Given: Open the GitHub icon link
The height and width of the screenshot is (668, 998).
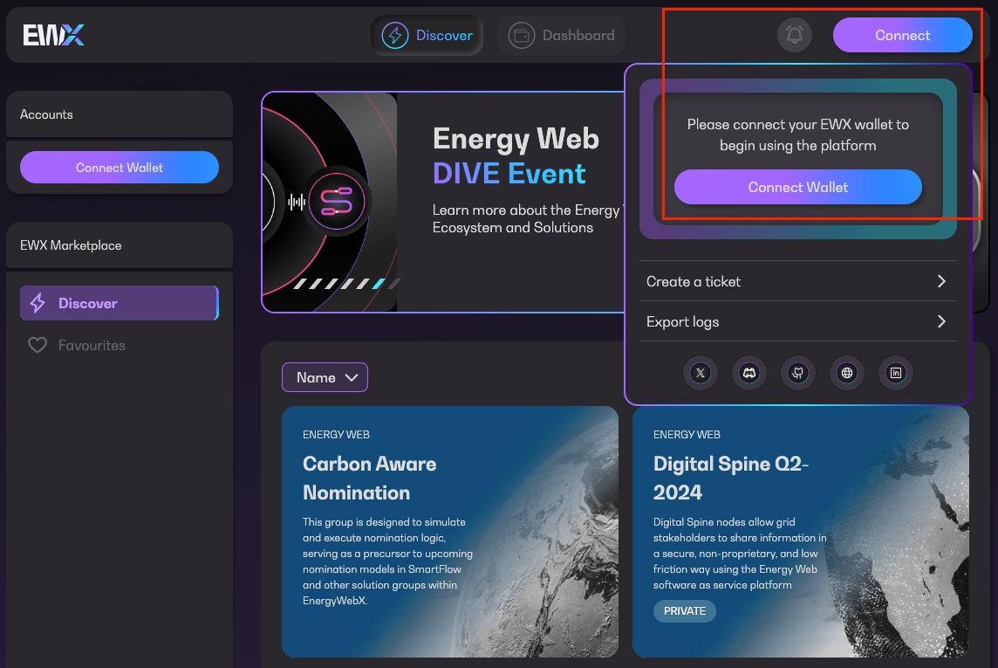Looking at the screenshot, I should click(x=798, y=373).
